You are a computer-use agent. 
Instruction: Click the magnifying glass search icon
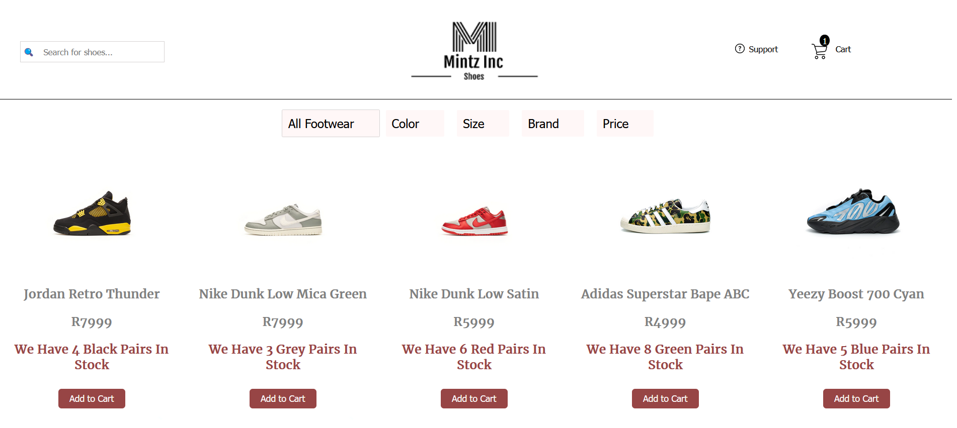point(29,52)
